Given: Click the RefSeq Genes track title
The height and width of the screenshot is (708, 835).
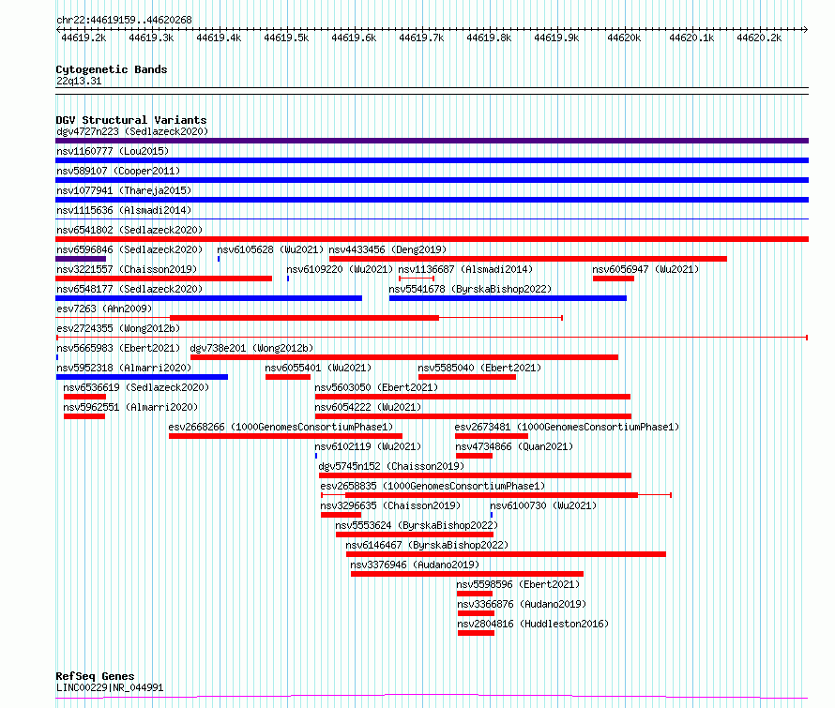Looking at the screenshot, I should tap(95, 676).
